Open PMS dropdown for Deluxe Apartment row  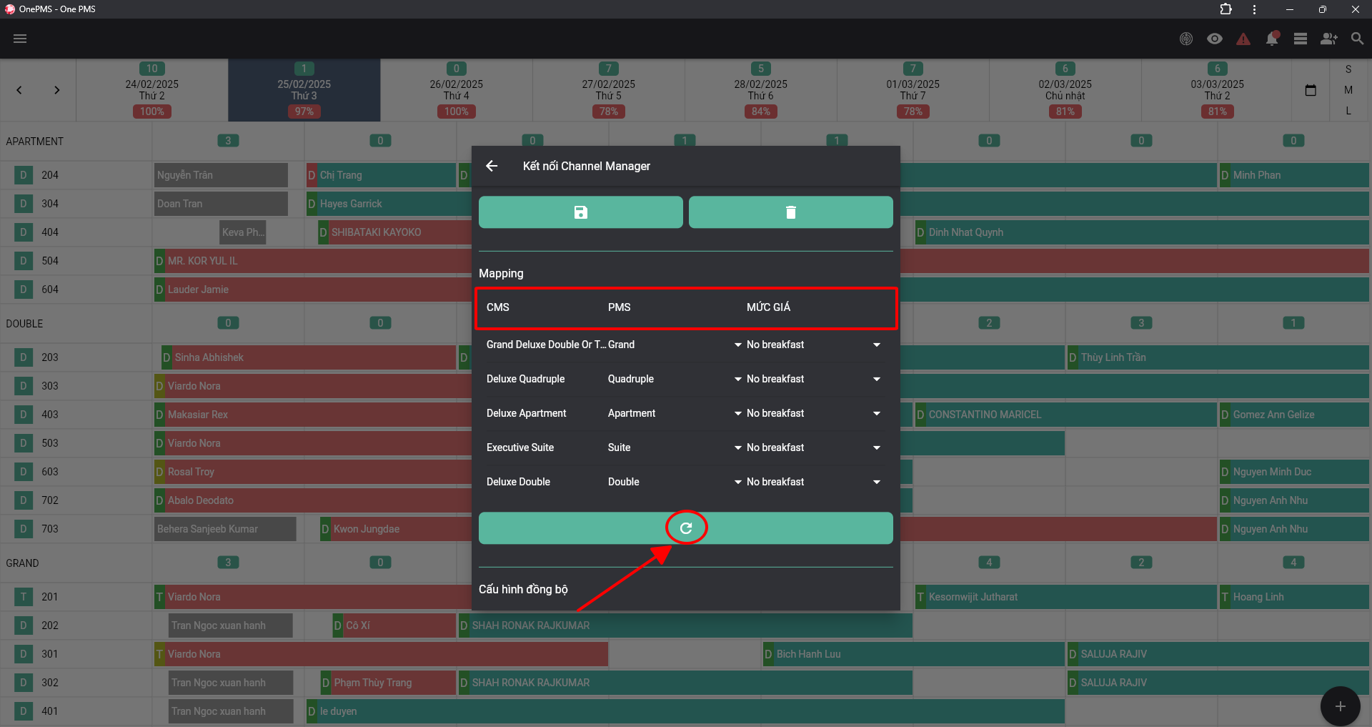coord(675,413)
